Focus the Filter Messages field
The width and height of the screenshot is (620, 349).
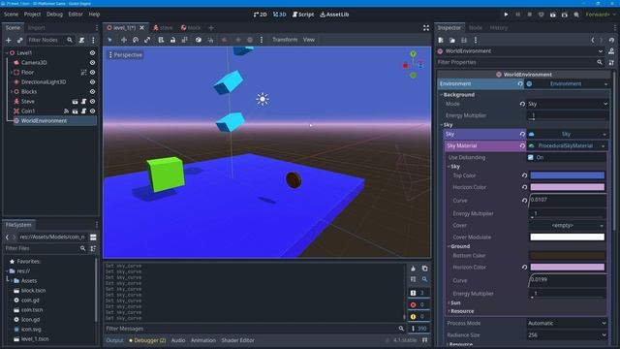[256, 329]
